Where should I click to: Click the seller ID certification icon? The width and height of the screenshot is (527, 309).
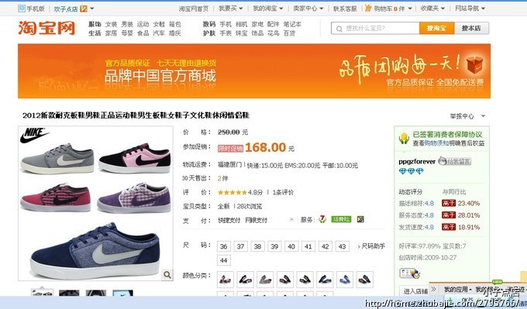(x=409, y=273)
